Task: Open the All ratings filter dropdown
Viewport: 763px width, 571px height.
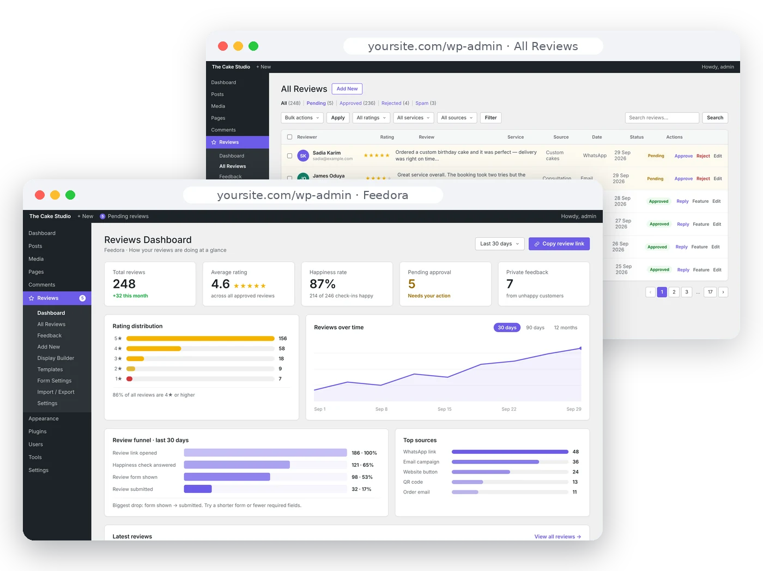Action: click(x=371, y=118)
